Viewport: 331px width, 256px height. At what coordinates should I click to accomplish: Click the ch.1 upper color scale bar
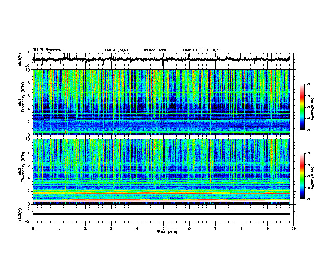pyautogui.click(x=303, y=107)
